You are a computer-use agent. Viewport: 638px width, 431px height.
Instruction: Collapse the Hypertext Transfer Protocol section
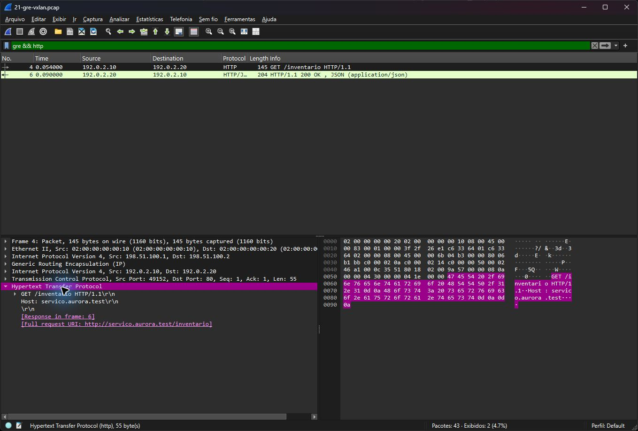(x=6, y=286)
